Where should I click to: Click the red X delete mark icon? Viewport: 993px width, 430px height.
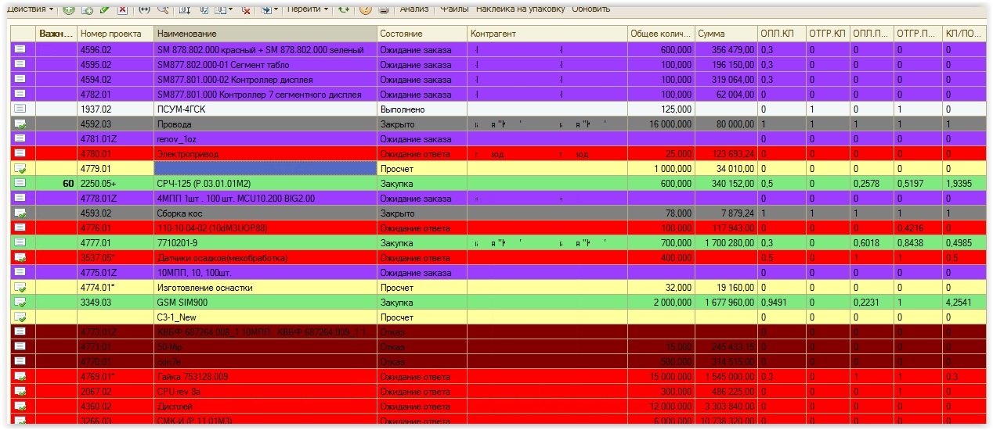[122, 9]
